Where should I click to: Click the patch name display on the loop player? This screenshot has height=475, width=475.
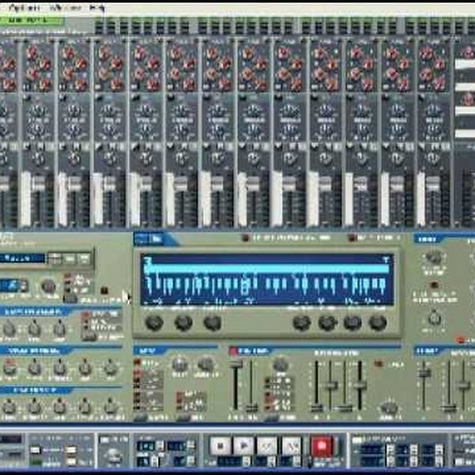[x=22, y=258]
